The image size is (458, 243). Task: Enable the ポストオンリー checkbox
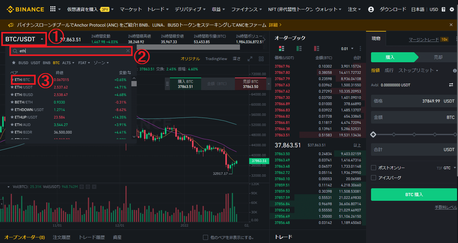[x=374, y=168]
